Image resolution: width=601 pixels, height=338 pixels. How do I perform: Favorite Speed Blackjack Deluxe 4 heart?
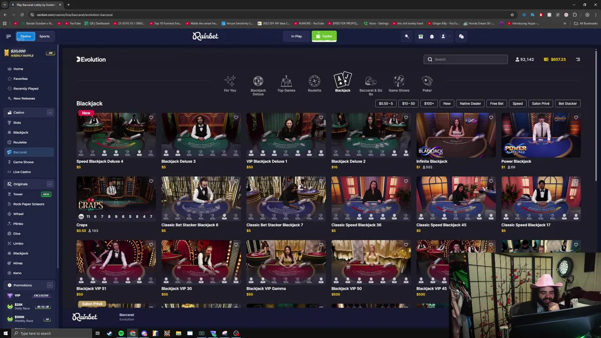tap(151, 117)
